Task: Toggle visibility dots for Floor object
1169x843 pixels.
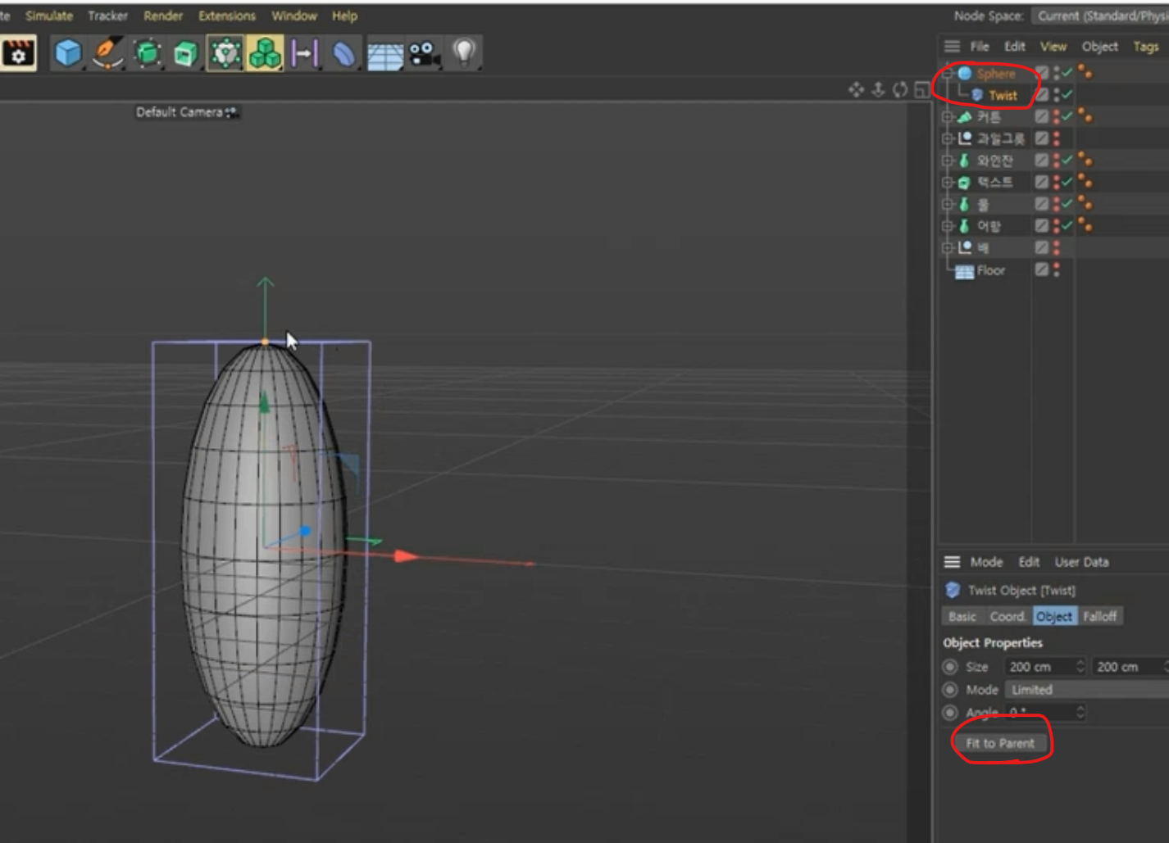Action: click(x=1057, y=270)
